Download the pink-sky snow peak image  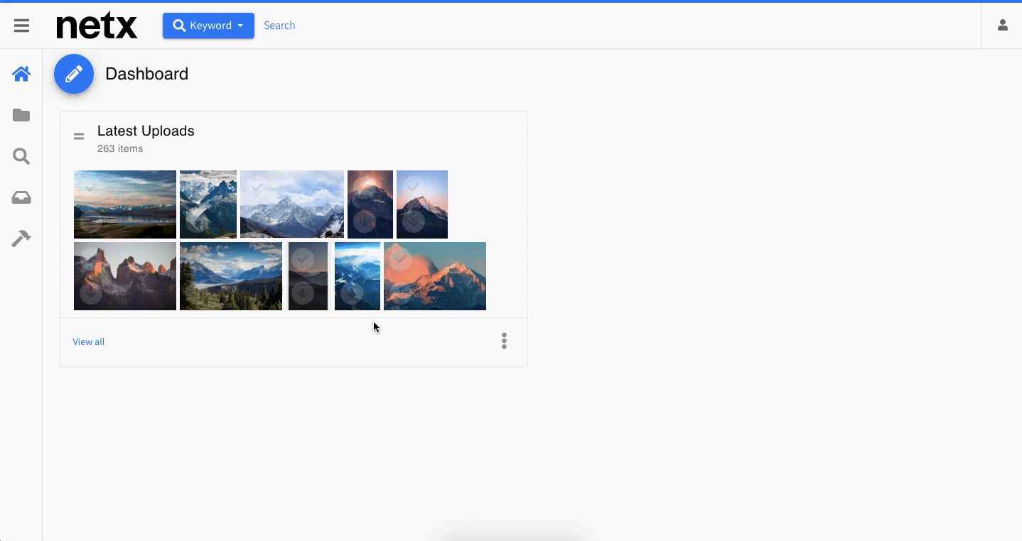pyautogui.click(x=414, y=222)
